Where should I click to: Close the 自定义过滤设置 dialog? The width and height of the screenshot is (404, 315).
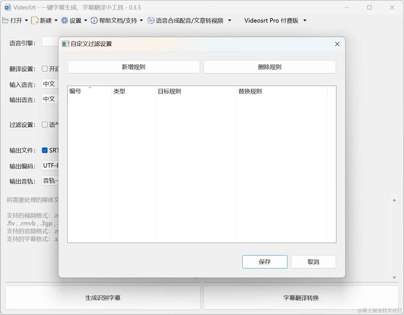pyautogui.click(x=337, y=44)
